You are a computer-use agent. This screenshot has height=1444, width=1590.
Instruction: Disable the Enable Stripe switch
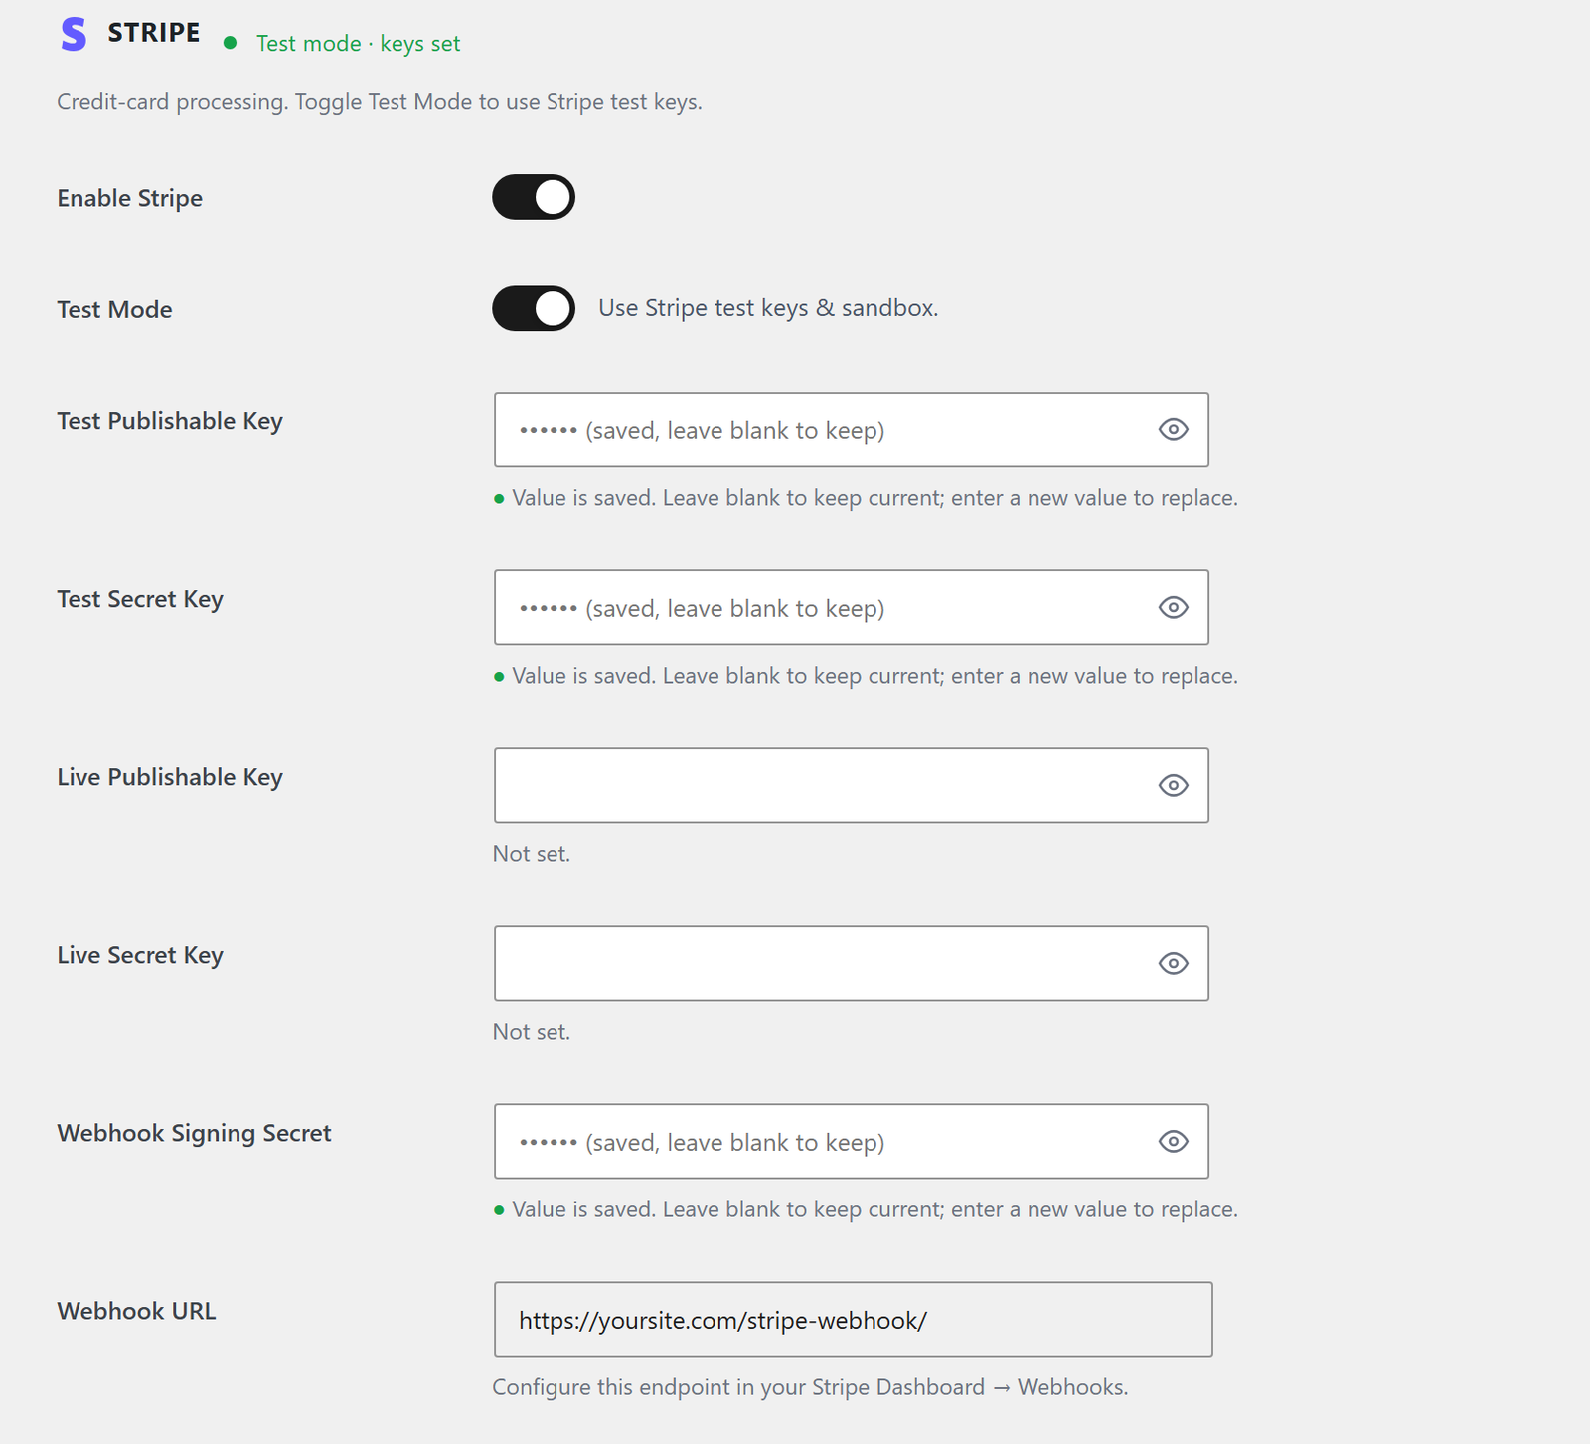(x=534, y=197)
